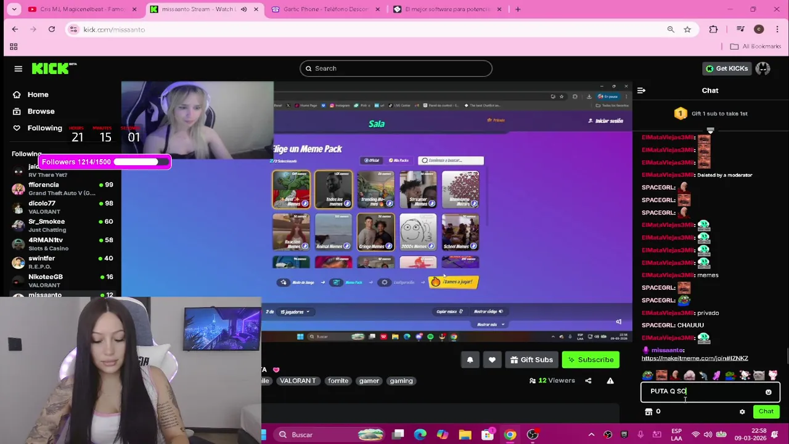Screen dimensions: 789x444
Task: Show hidden system tray icons
Action: pos(591,435)
